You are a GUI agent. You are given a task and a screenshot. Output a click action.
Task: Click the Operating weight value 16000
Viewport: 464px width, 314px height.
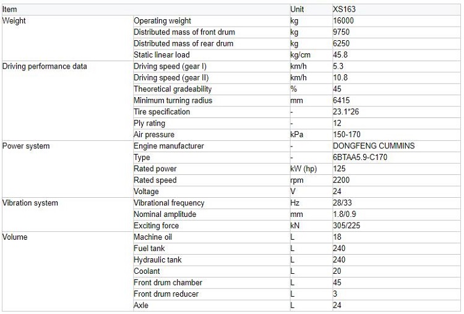343,20
